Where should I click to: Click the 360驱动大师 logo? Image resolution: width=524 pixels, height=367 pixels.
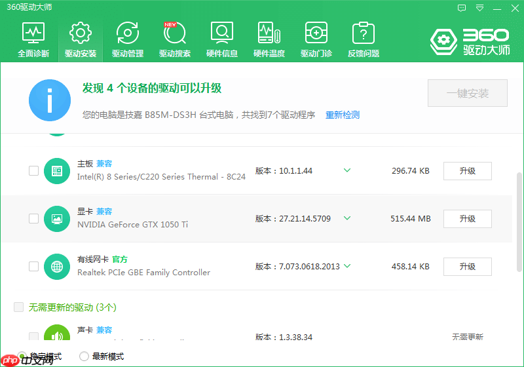(x=470, y=41)
